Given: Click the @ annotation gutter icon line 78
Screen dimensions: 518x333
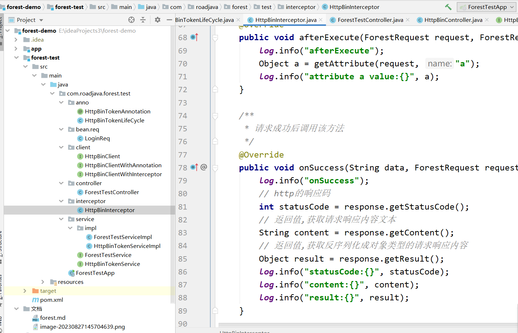Looking at the screenshot, I should [x=203, y=167].
